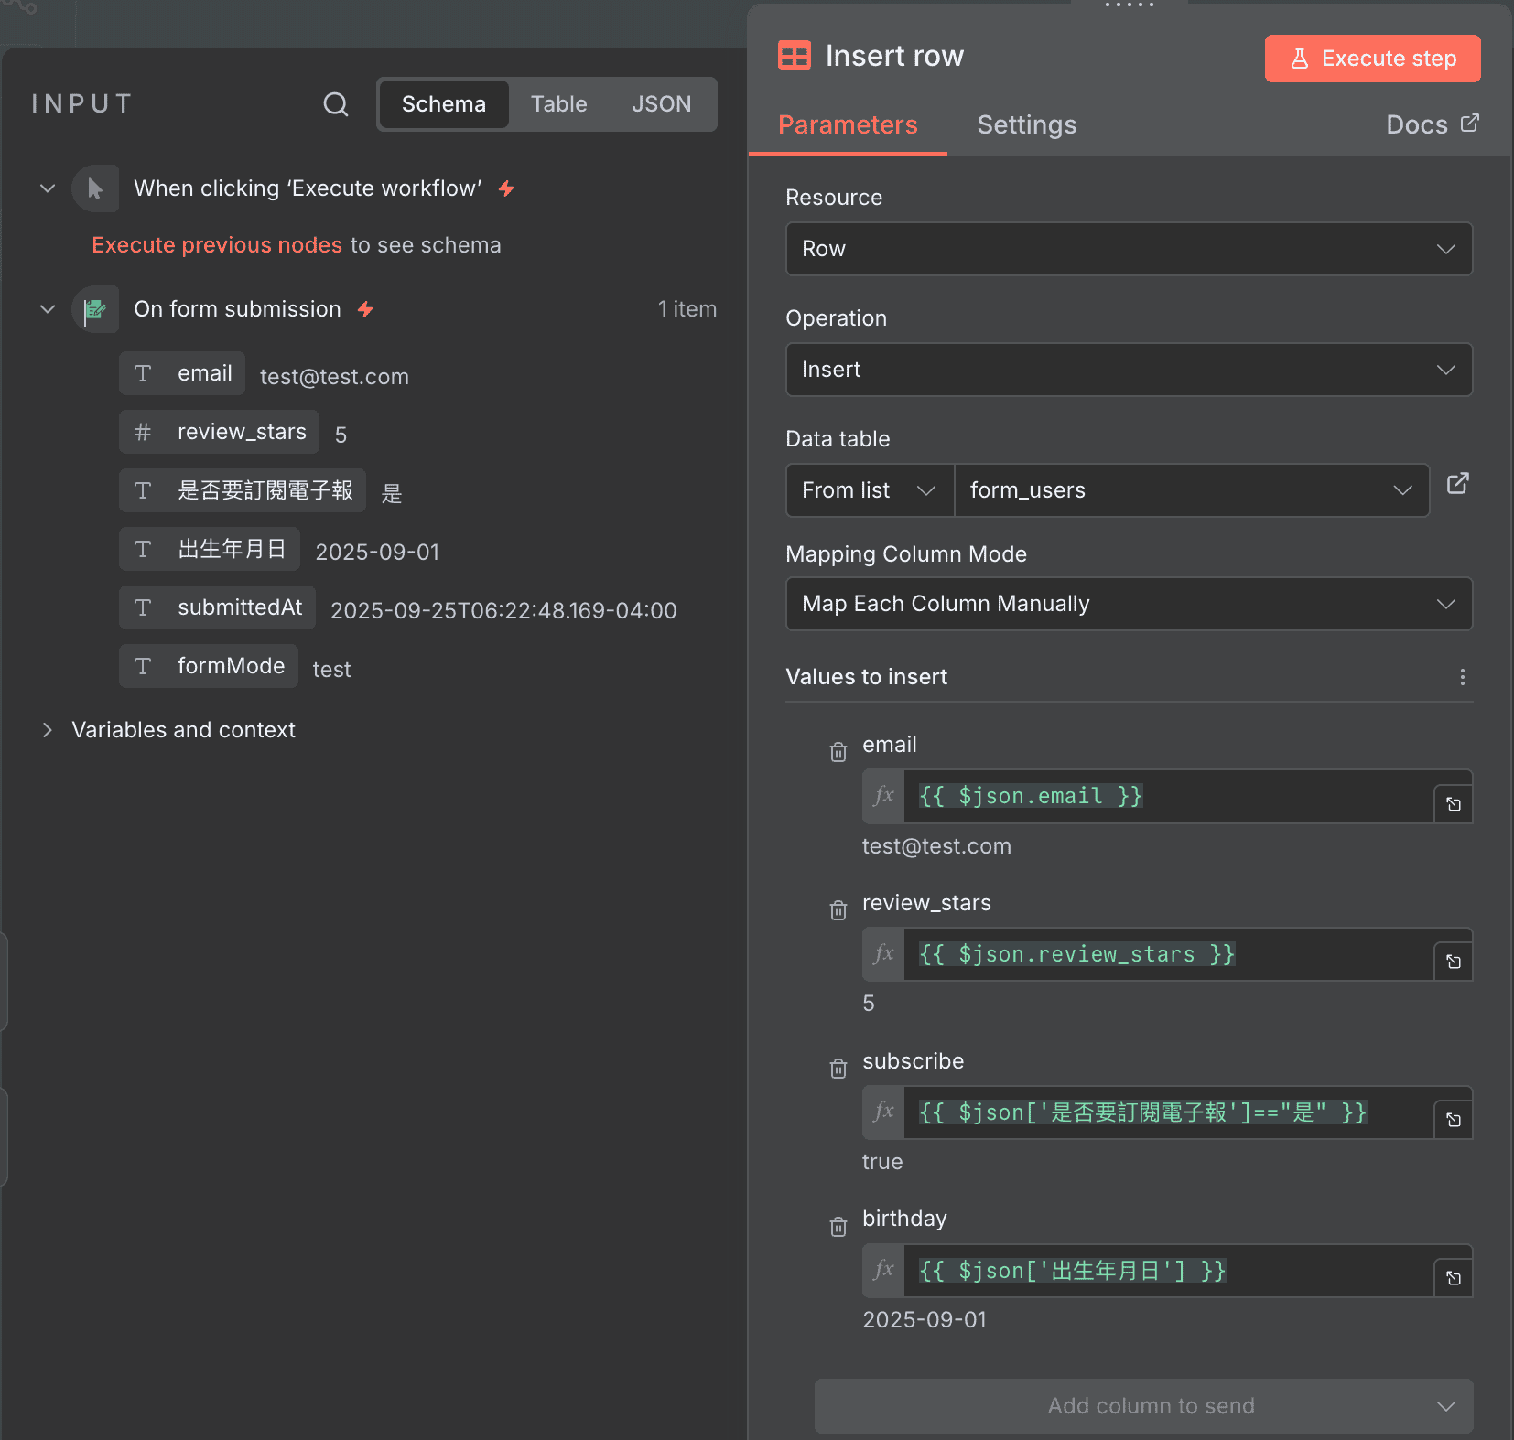Click the Insert row table icon in the header
The width and height of the screenshot is (1514, 1440).
795,55
